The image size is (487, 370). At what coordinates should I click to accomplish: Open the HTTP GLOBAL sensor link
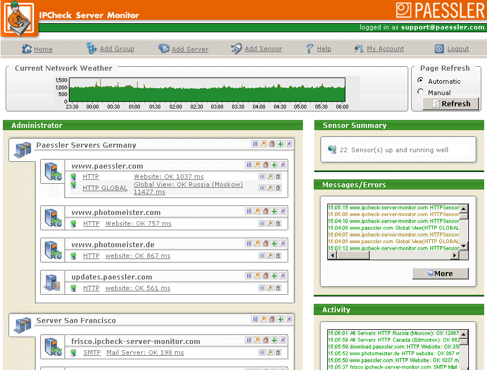(105, 188)
